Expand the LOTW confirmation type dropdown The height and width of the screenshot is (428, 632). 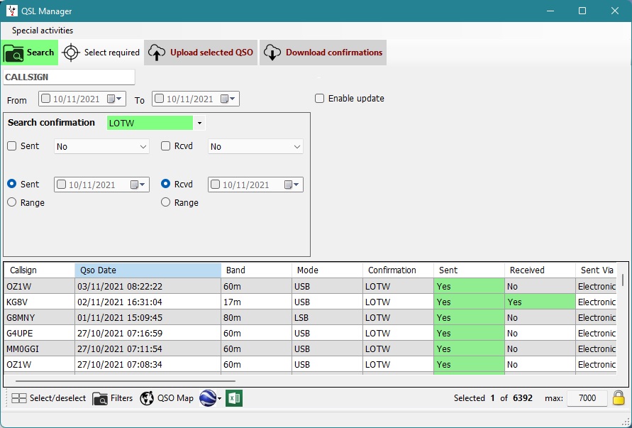point(199,123)
